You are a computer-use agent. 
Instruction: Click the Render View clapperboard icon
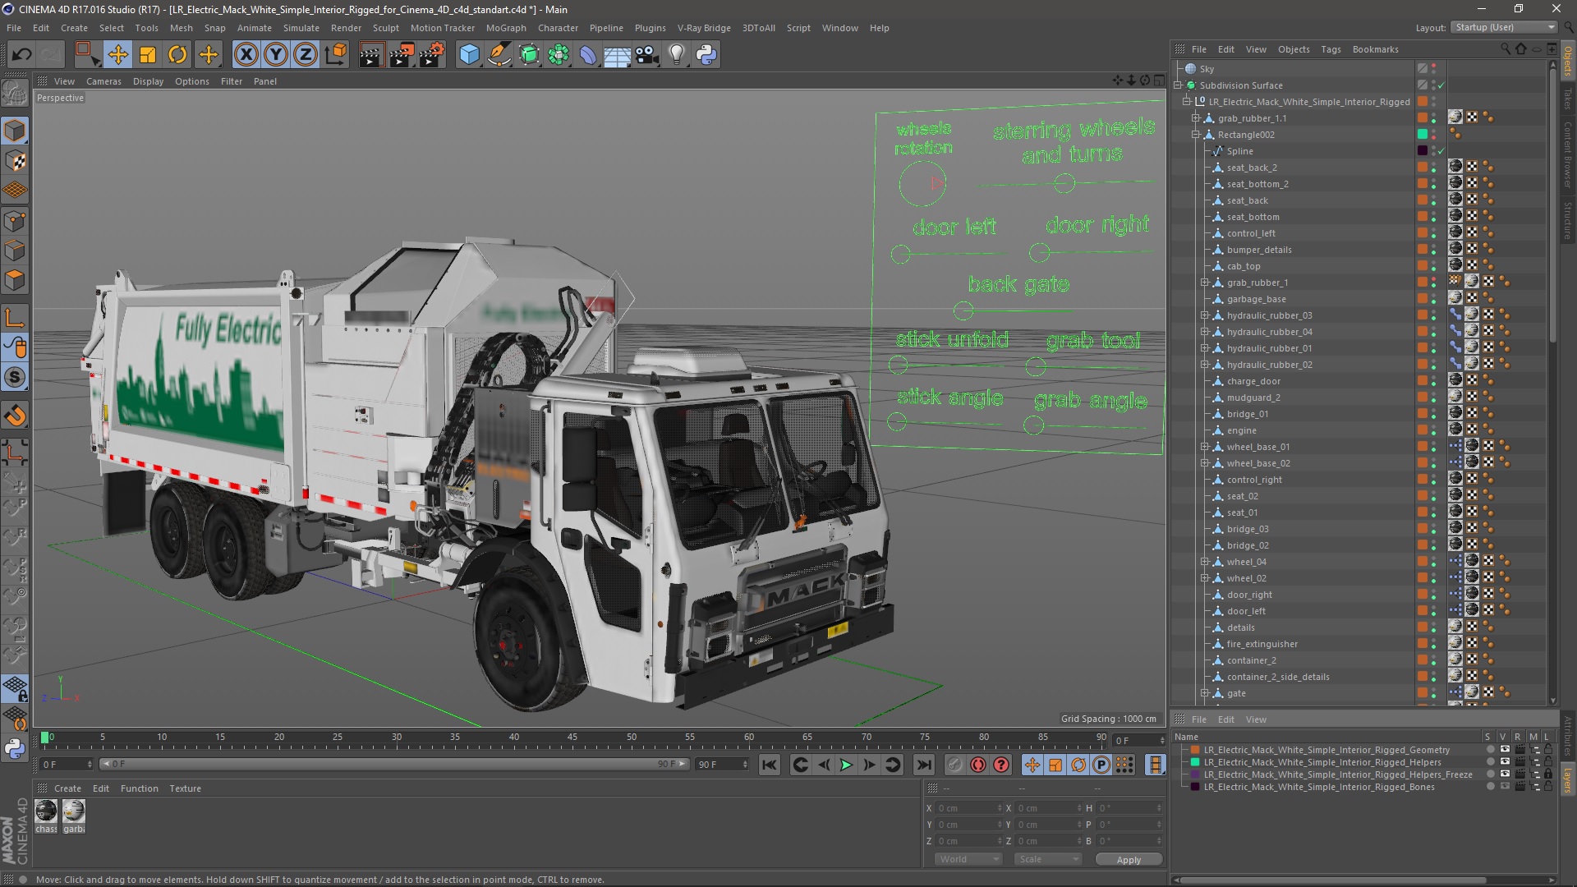click(x=371, y=54)
